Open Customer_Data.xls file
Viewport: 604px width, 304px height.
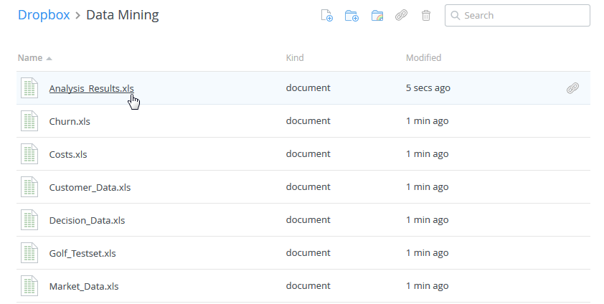point(90,187)
